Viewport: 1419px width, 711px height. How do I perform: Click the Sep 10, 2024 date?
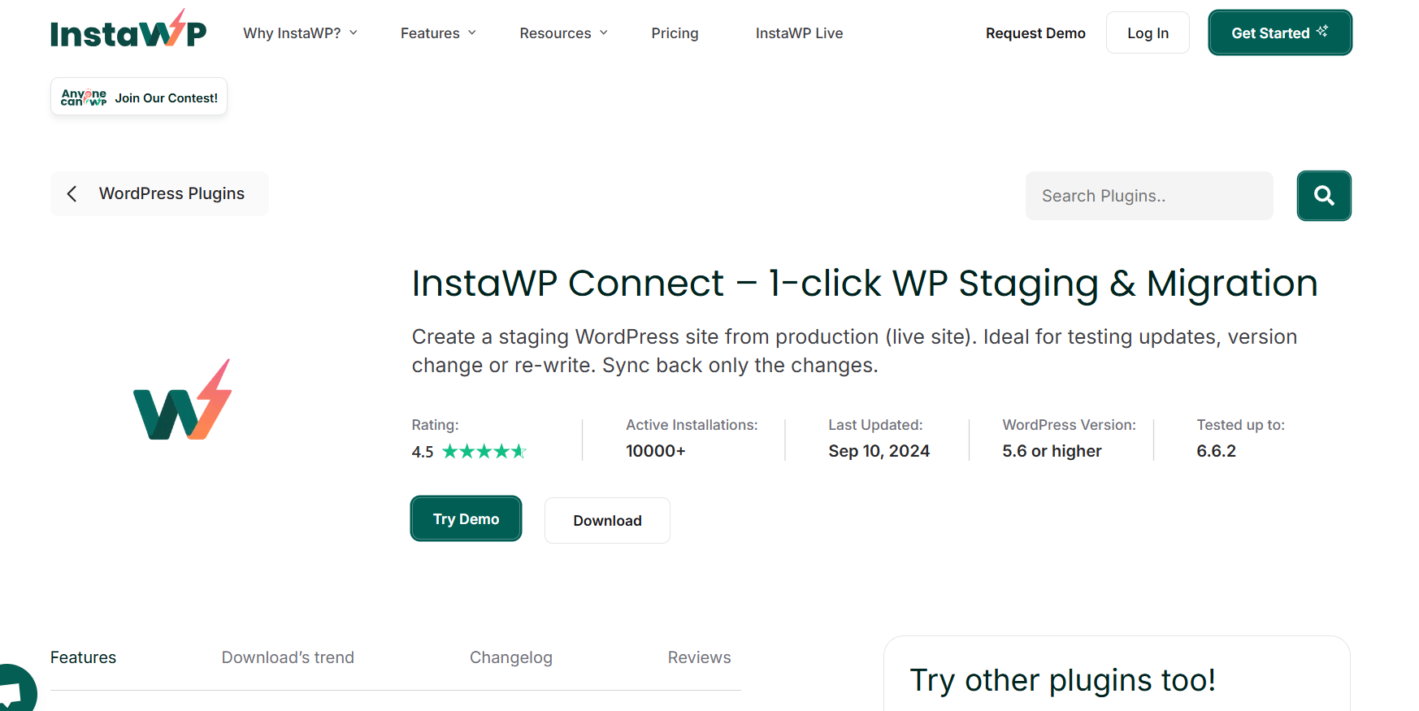coord(879,451)
